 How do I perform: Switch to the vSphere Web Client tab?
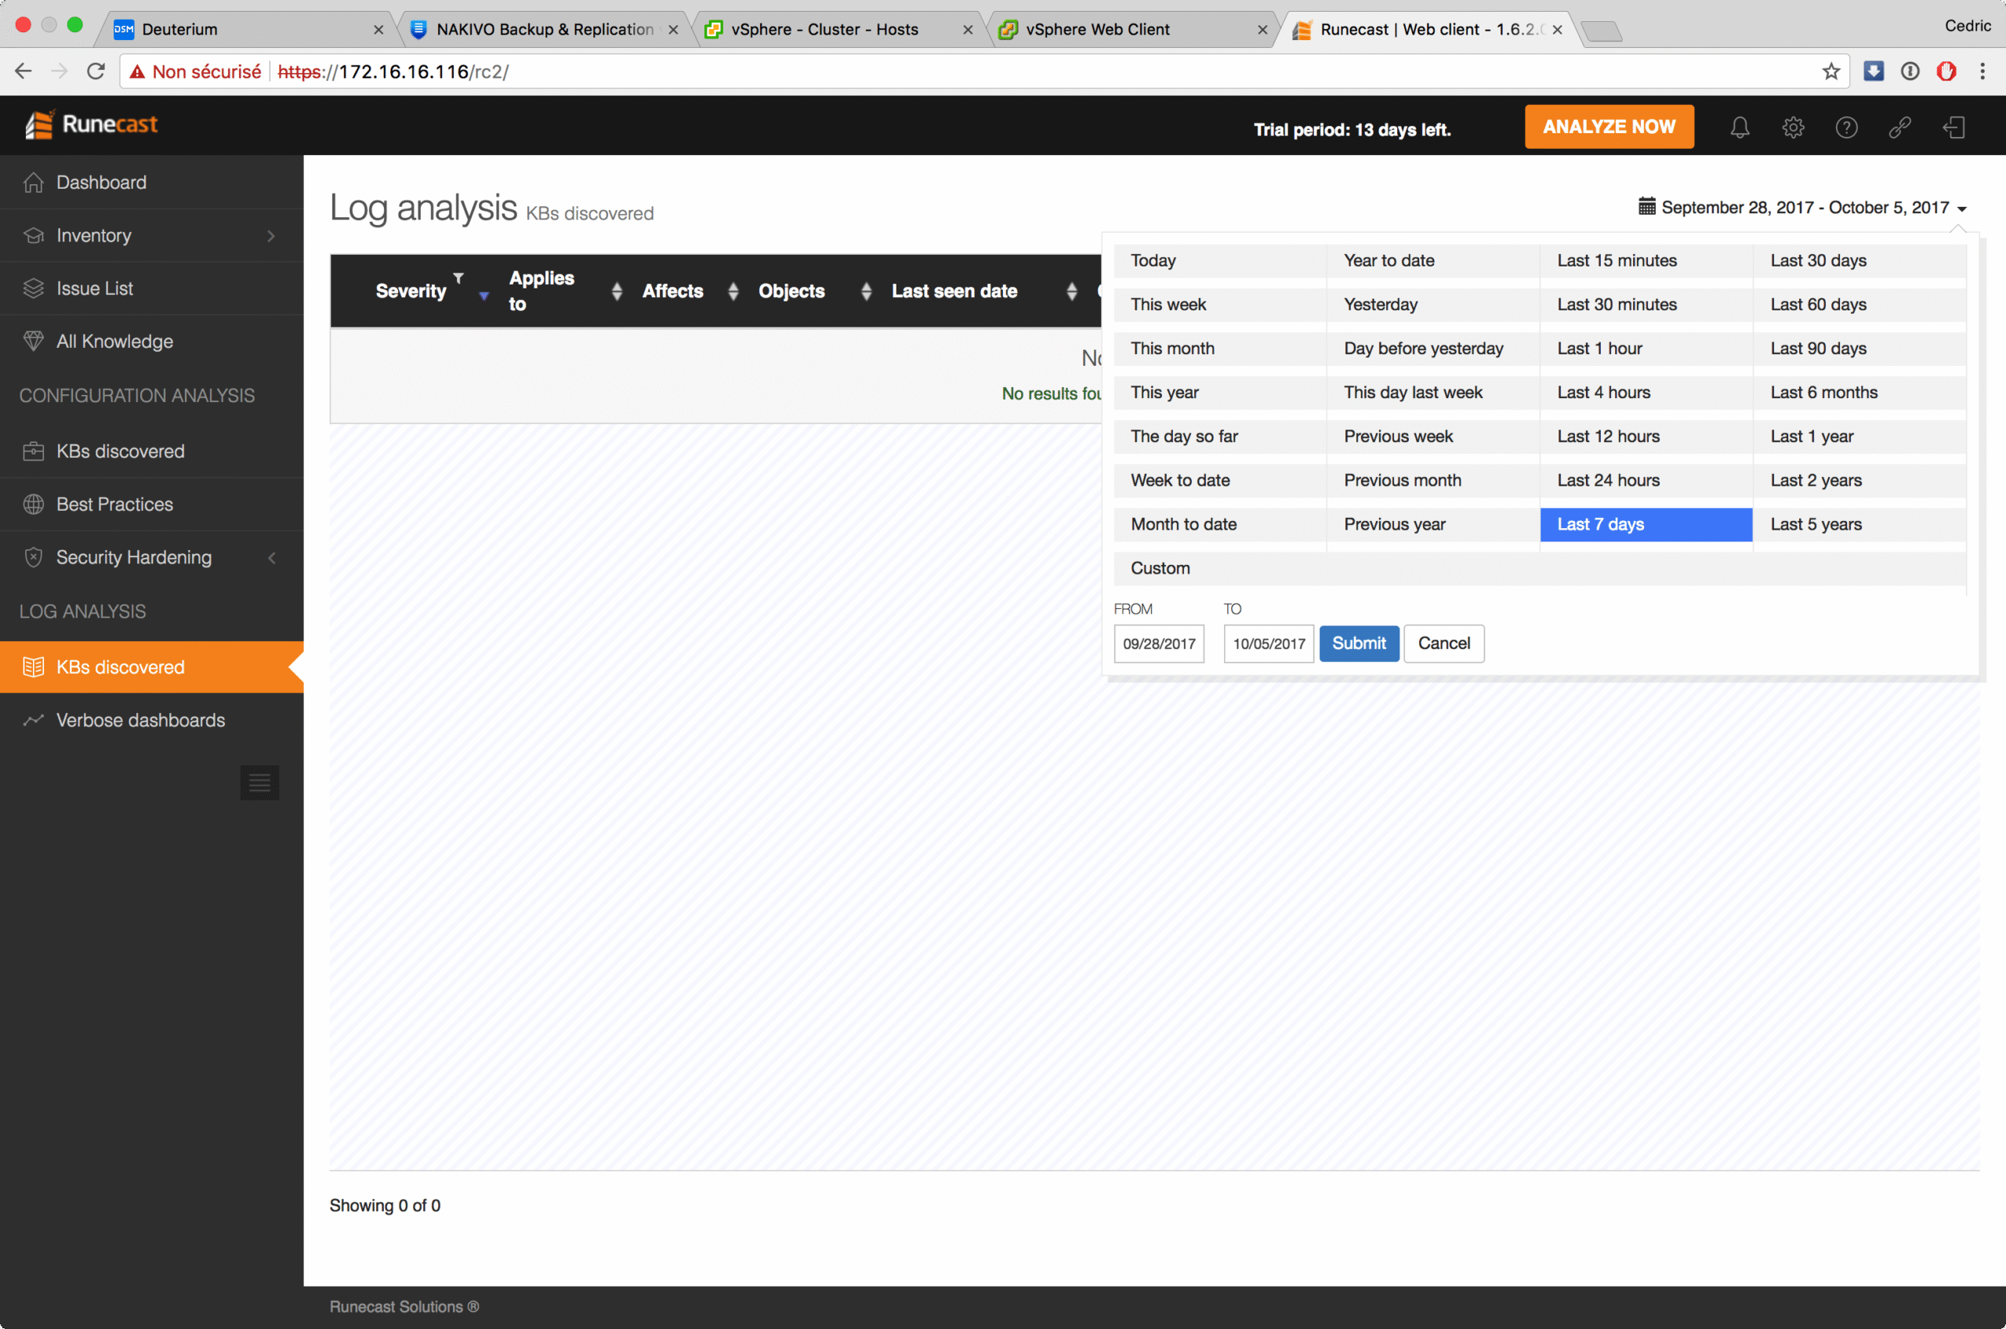click(x=1098, y=29)
